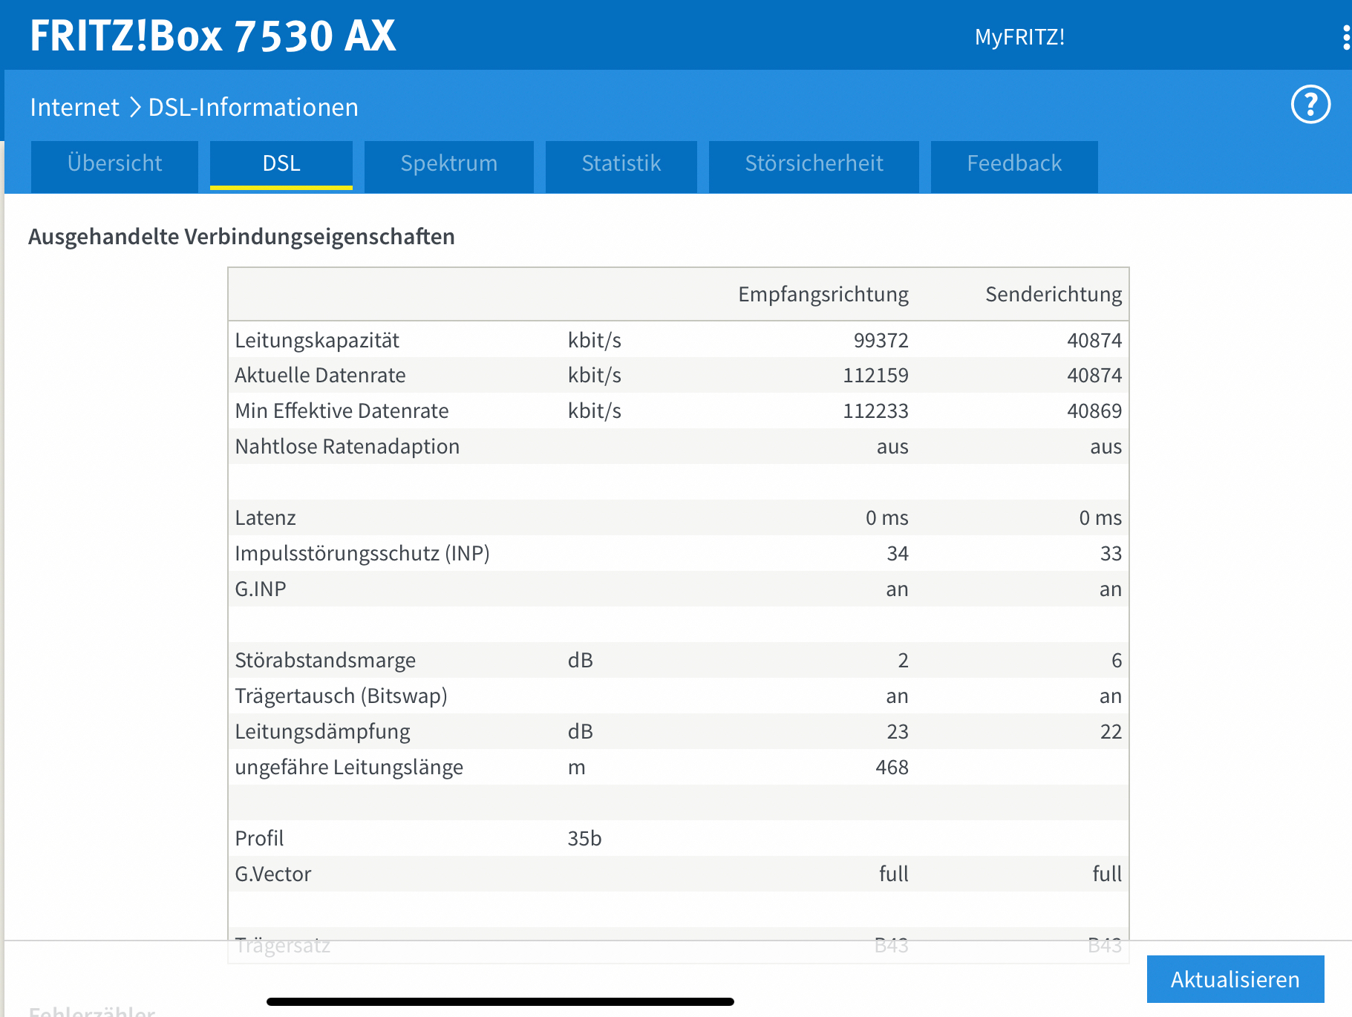Screen dimensions: 1352x1017
Task: Select the line length value 468
Action: pyautogui.click(x=892, y=767)
